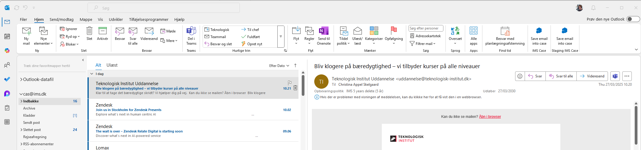Image resolution: width=641 pixels, height=150 pixels.
Task: Open the Flyt move menu
Action: click(x=296, y=36)
